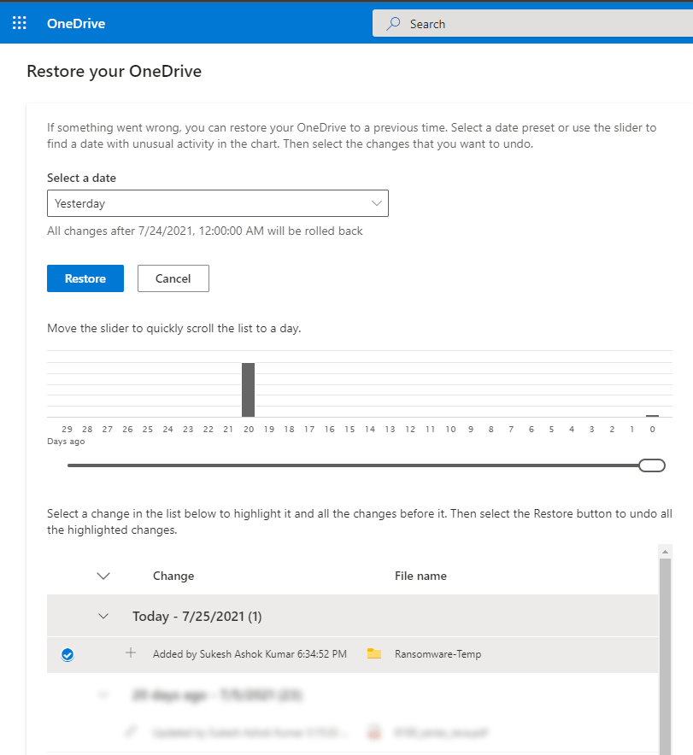Click the tall bar at day 20
693x755 pixels.
[248, 389]
